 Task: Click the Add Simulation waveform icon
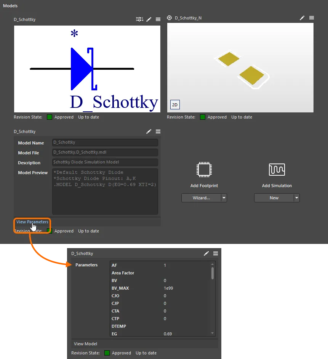(277, 170)
